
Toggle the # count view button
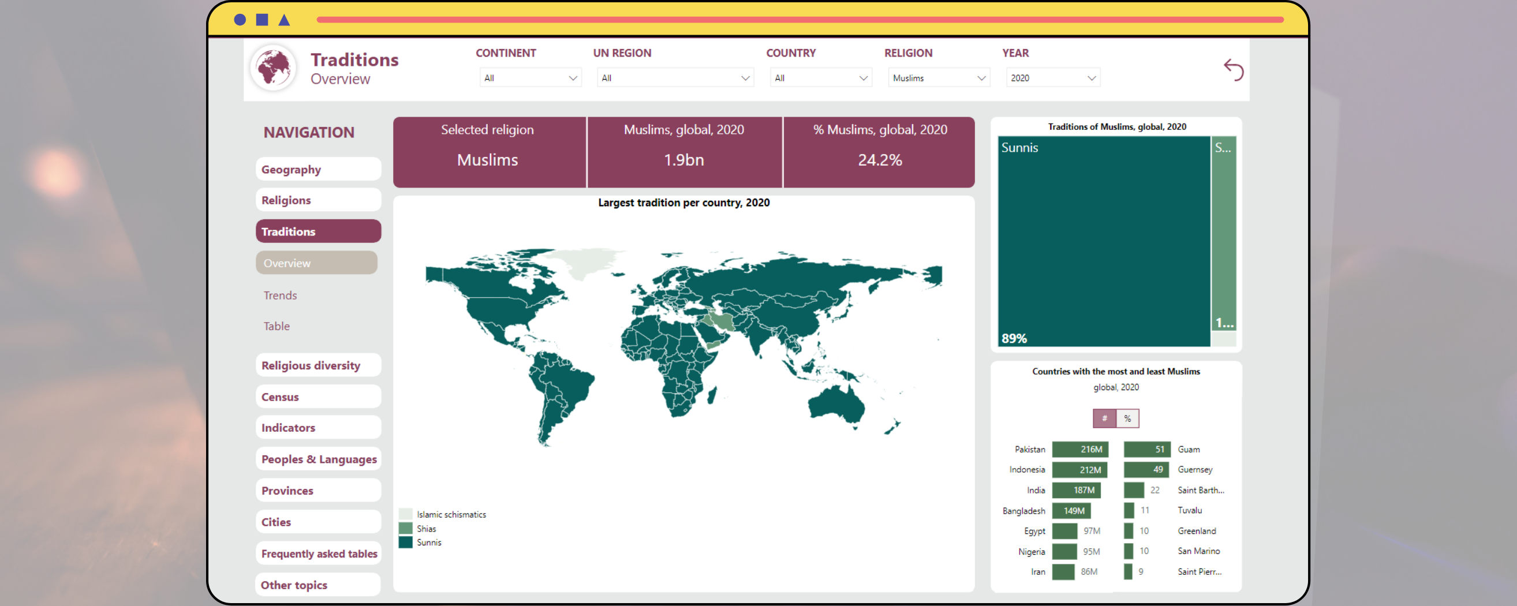(1104, 418)
